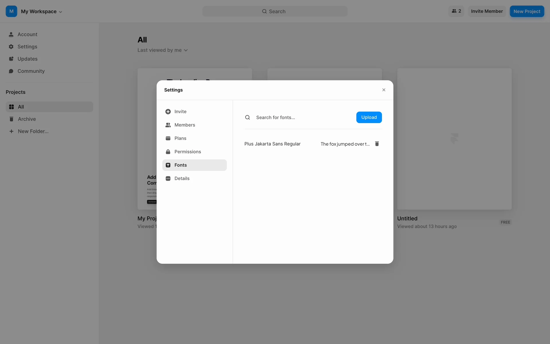The image size is (550, 344).
Task: Open the Archive folder in sidebar
Action: [x=27, y=119]
